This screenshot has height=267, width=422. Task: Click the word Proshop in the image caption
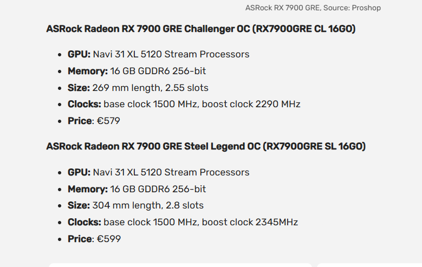[366, 8]
